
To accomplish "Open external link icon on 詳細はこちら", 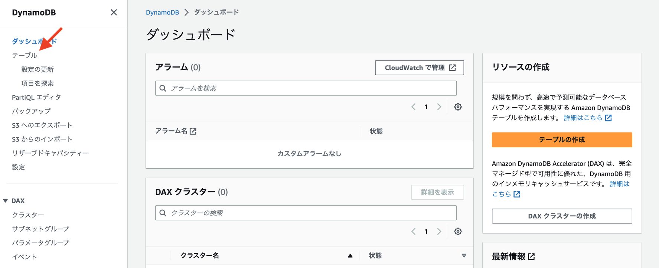I will coord(608,118).
